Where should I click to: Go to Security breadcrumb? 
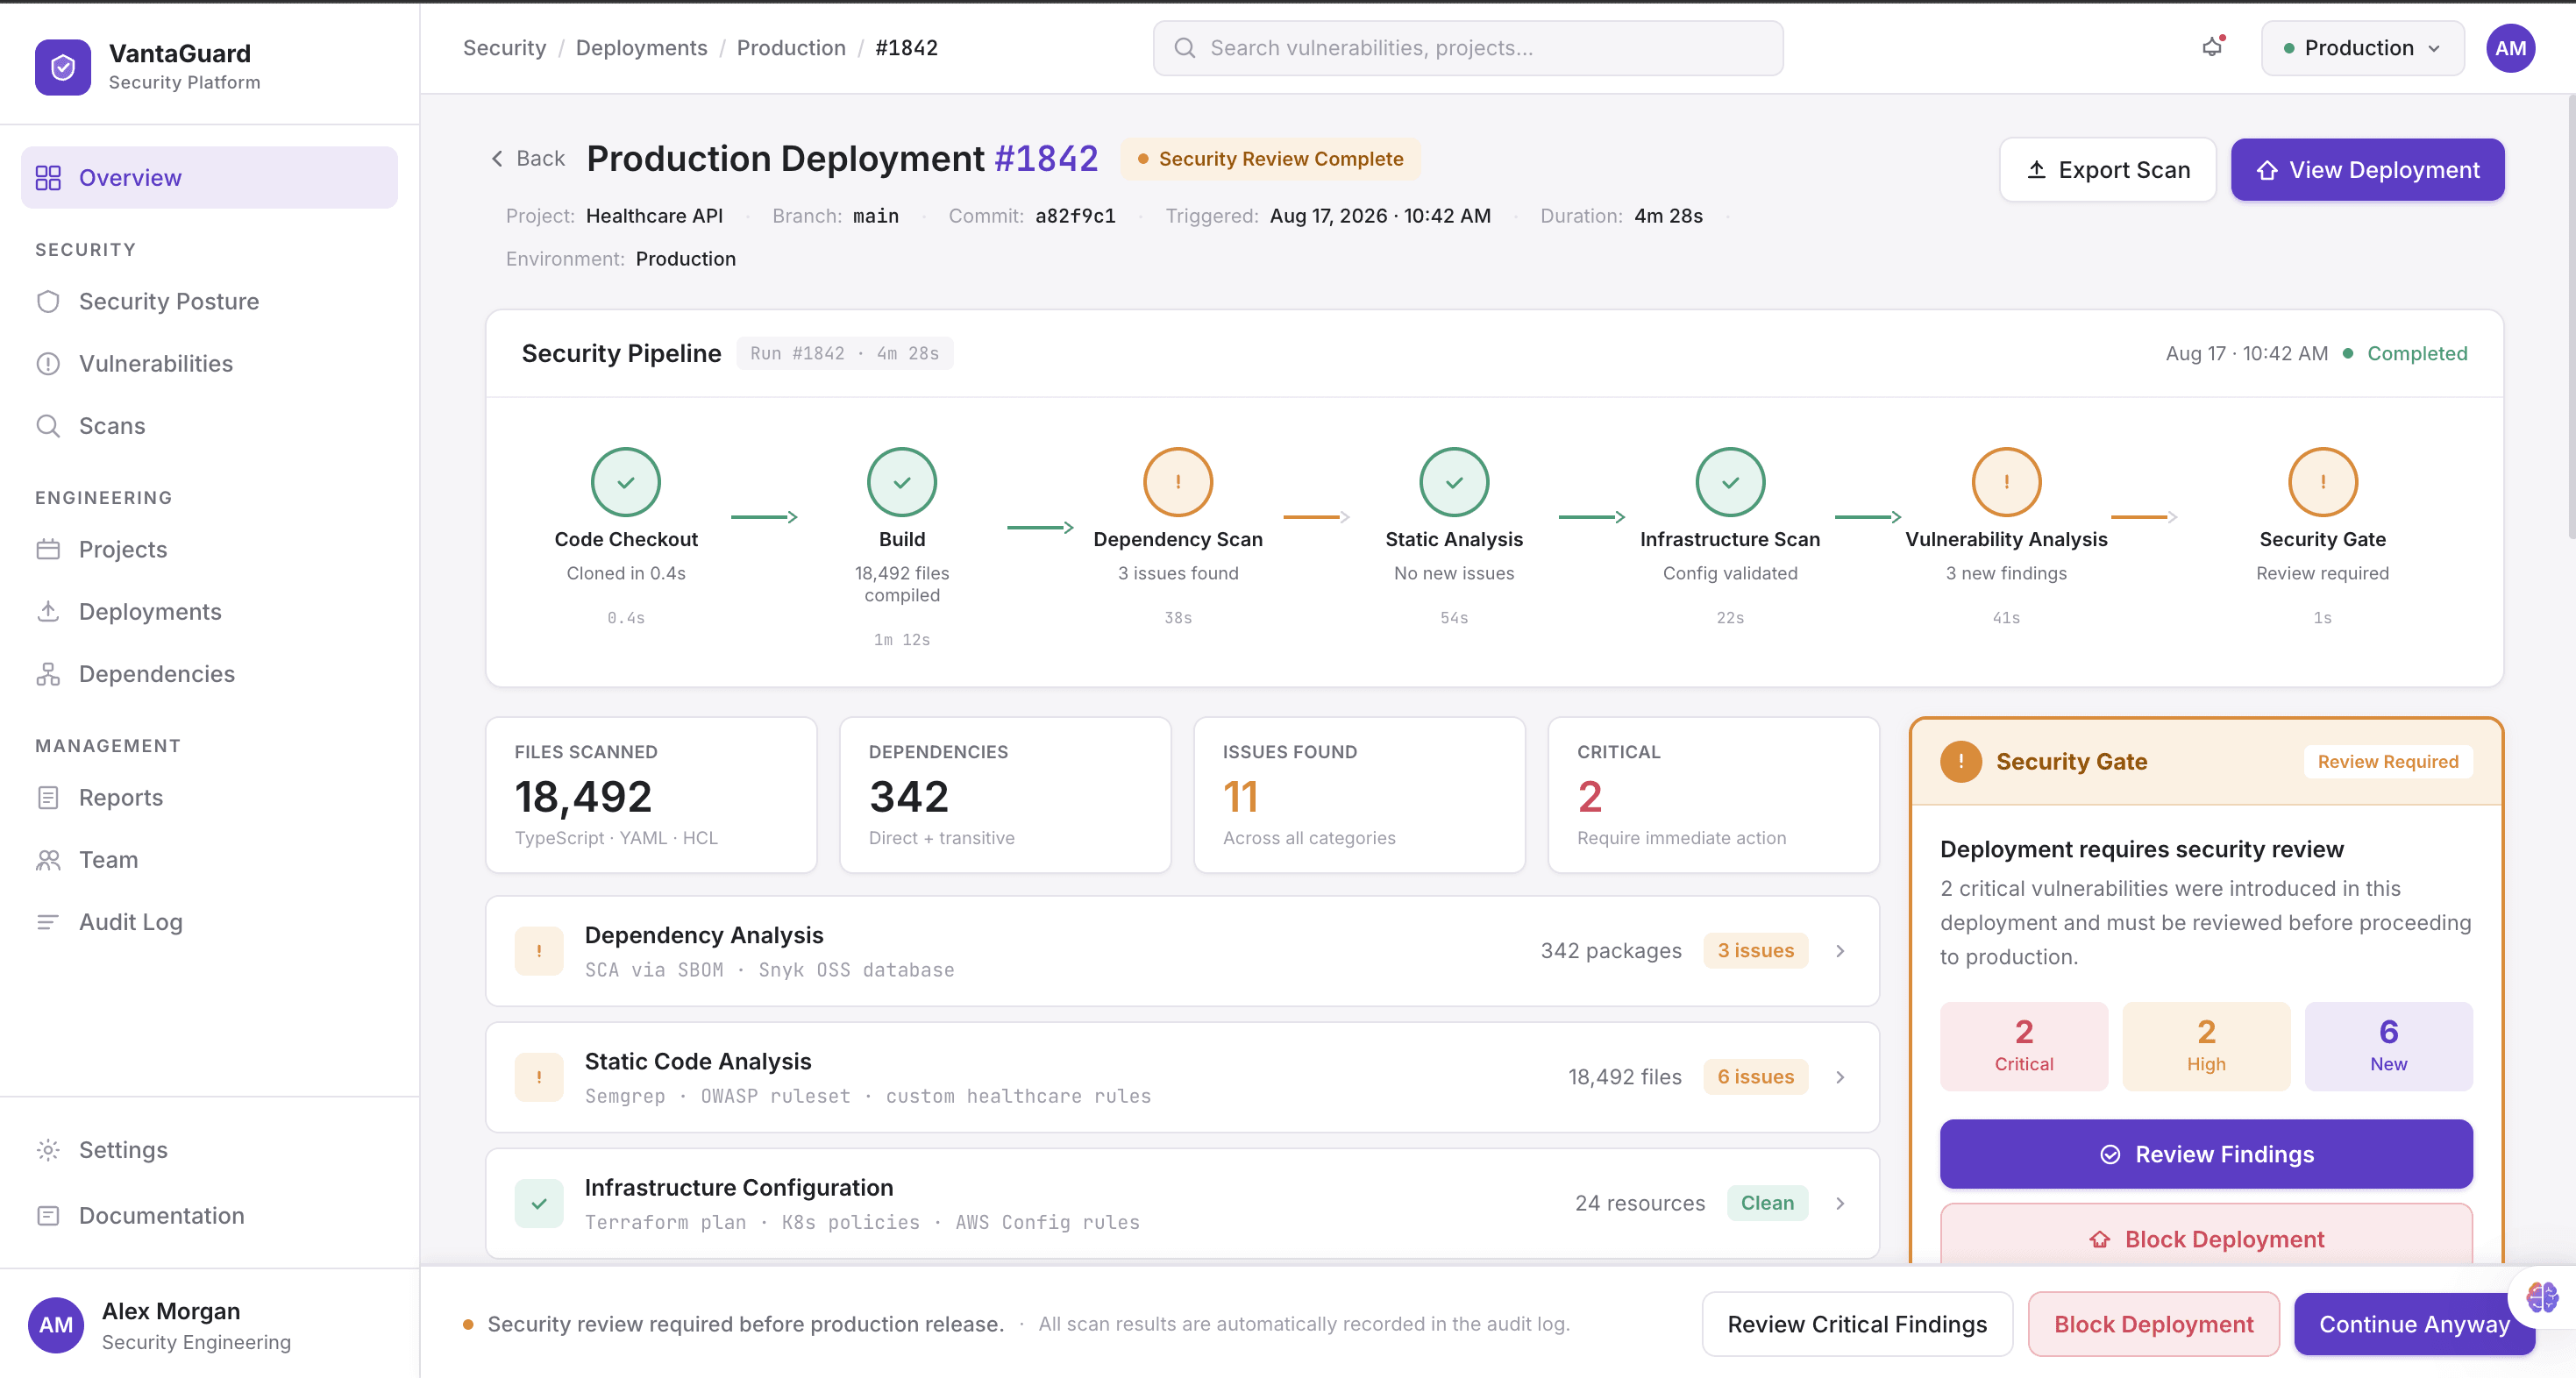(504, 48)
